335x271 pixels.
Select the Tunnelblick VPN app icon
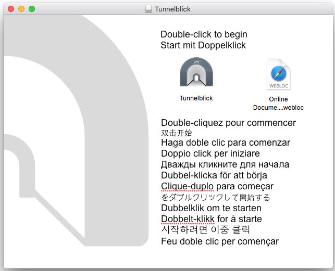coord(196,72)
